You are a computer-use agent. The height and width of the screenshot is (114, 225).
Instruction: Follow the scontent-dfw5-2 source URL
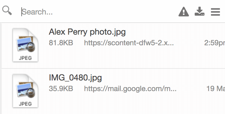coord(129,43)
